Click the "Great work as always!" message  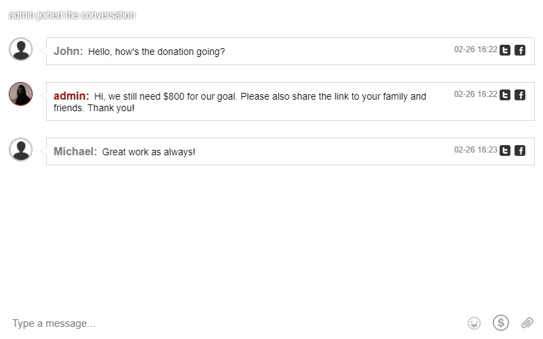[x=149, y=152]
